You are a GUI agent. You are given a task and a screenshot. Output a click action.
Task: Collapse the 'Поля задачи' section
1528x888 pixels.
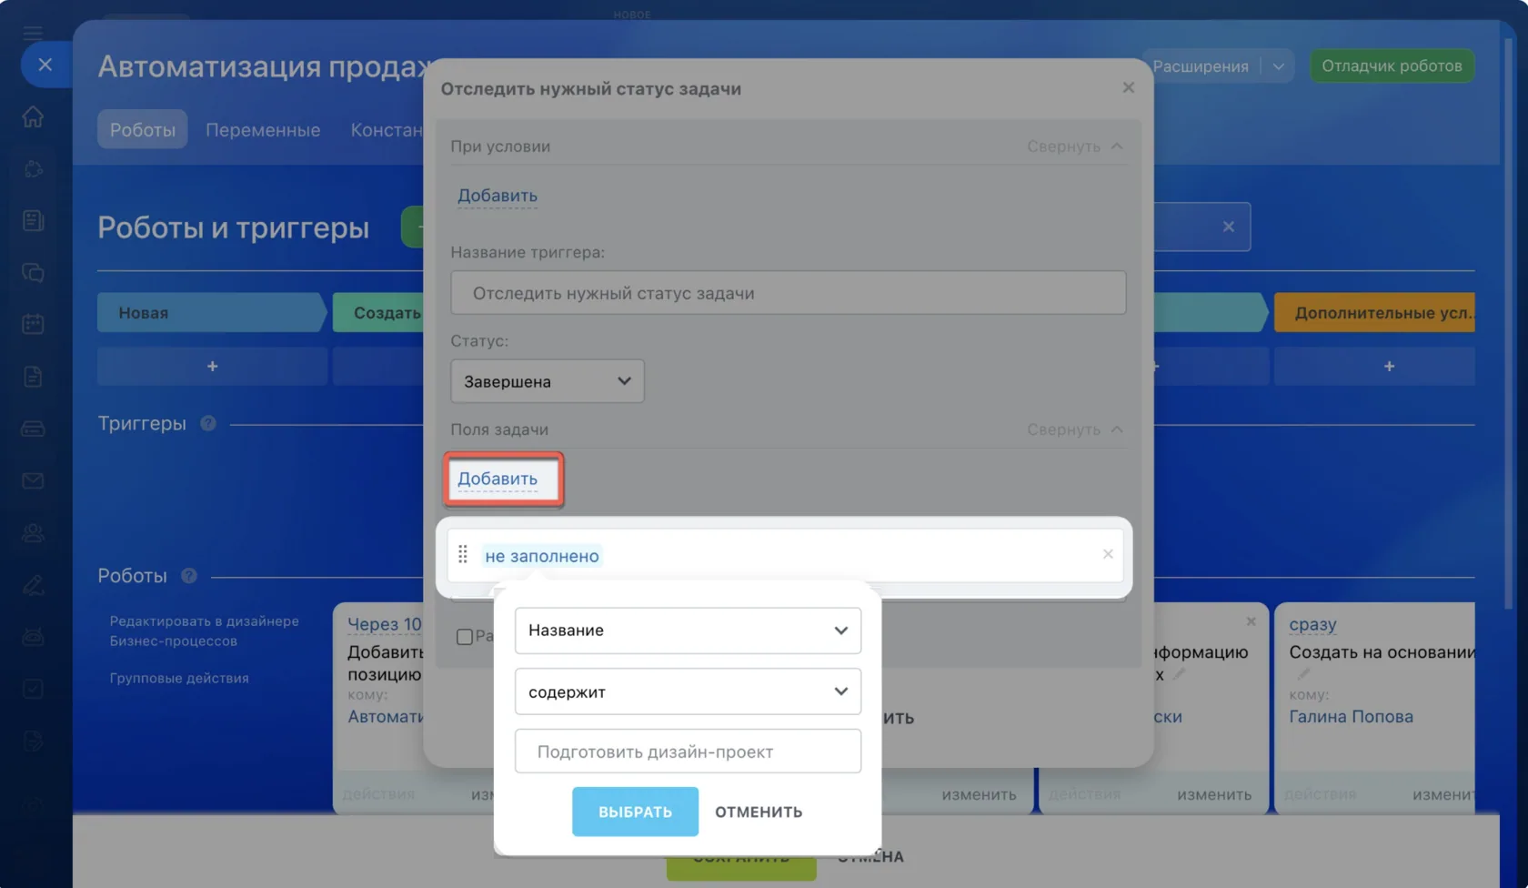point(1075,429)
